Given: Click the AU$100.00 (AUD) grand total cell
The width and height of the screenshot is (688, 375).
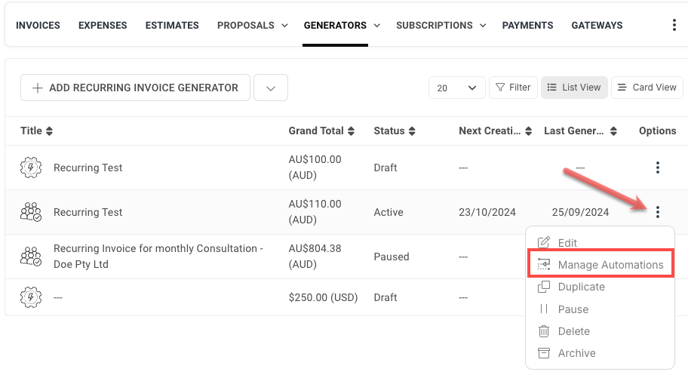Looking at the screenshot, I should coord(315,167).
